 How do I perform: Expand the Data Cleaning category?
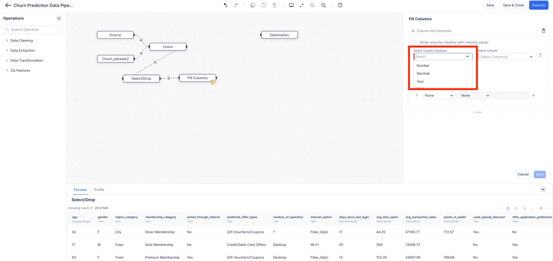[x=21, y=40]
